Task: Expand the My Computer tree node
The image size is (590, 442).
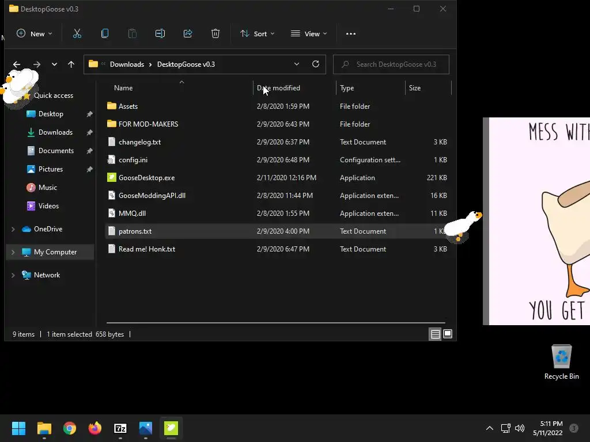Action: [x=13, y=252]
